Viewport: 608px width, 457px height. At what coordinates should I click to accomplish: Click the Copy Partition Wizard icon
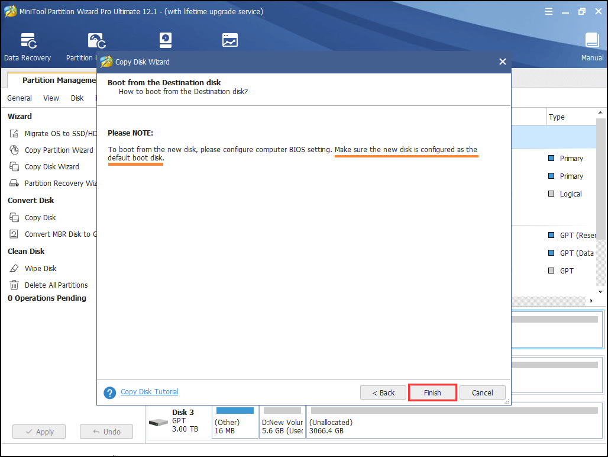point(14,150)
